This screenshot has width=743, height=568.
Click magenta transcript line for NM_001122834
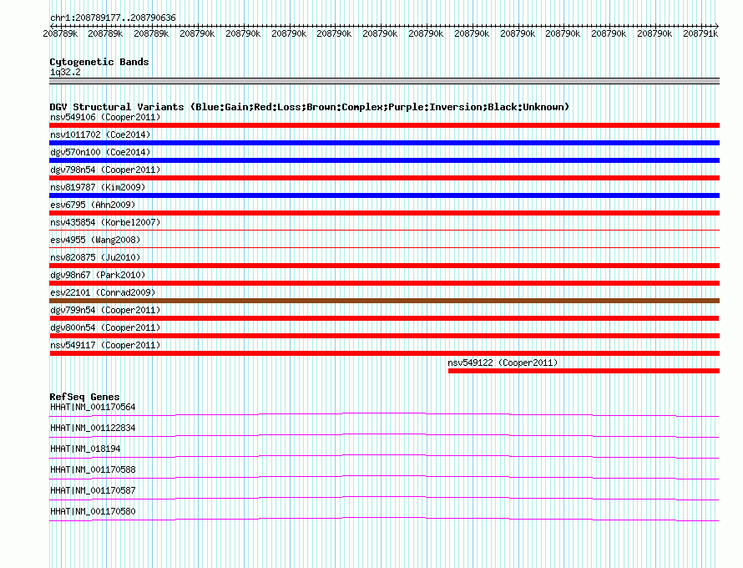(384, 435)
